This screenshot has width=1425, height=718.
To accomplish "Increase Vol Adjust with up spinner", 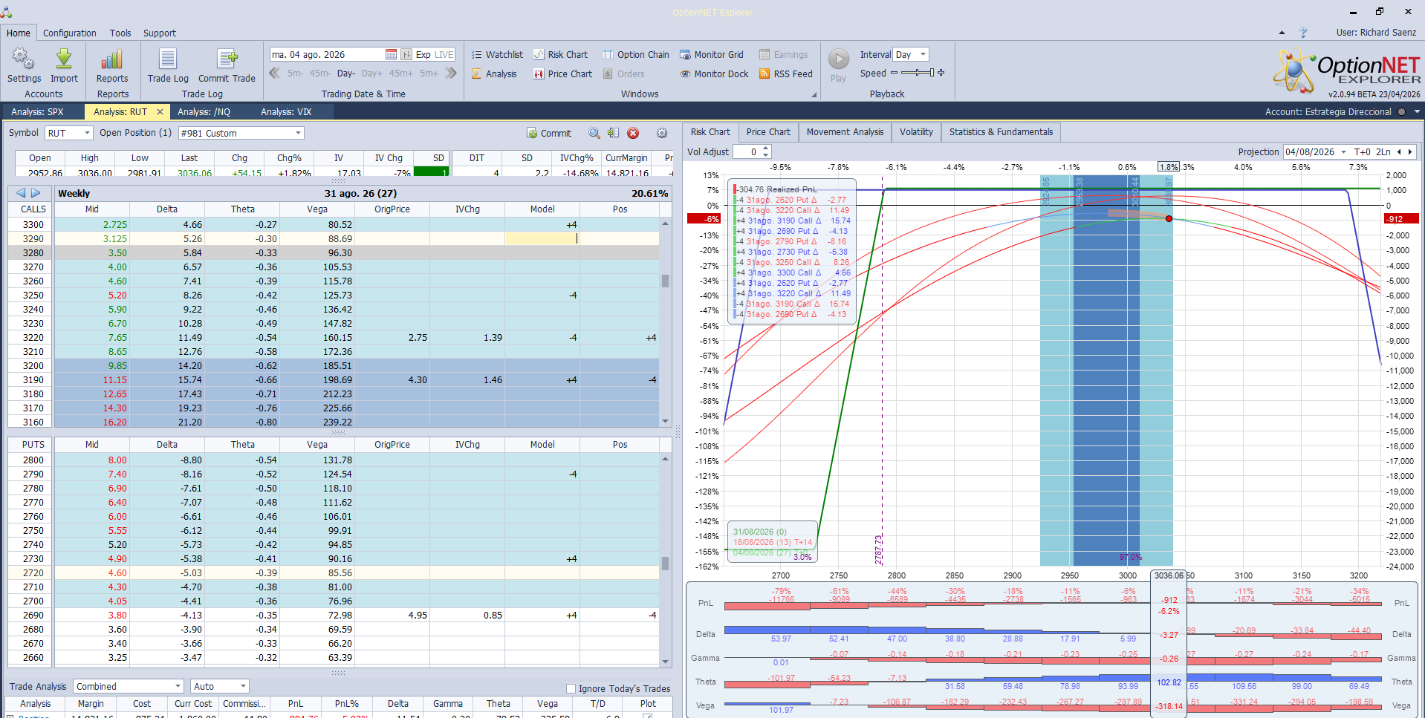I will point(766,149).
